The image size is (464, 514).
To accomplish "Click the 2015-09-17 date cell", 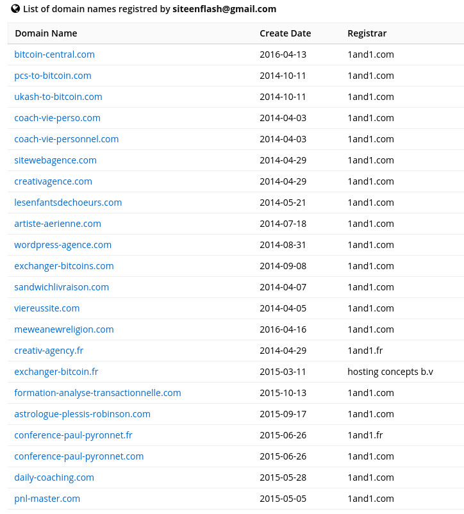I will 283,414.
